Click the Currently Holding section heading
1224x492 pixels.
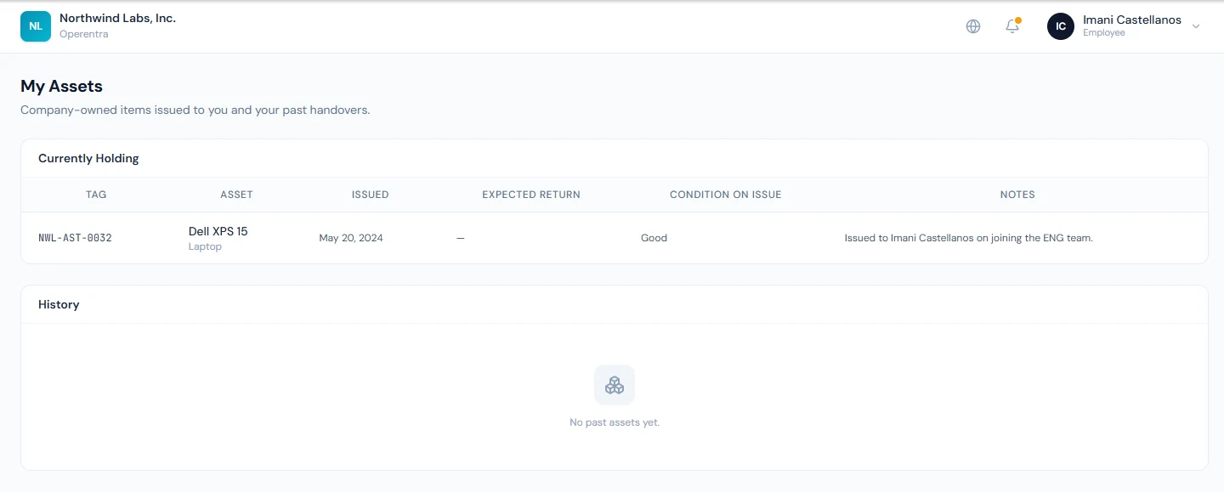pyautogui.click(x=88, y=158)
